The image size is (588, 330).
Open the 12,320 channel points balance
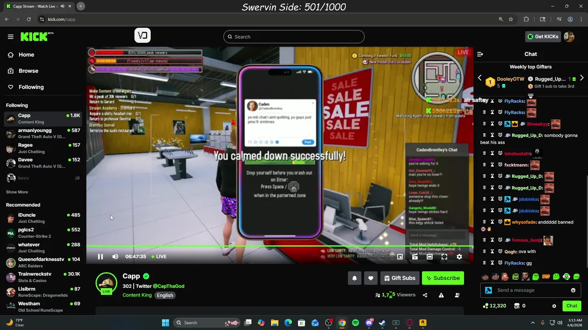tap(494, 306)
